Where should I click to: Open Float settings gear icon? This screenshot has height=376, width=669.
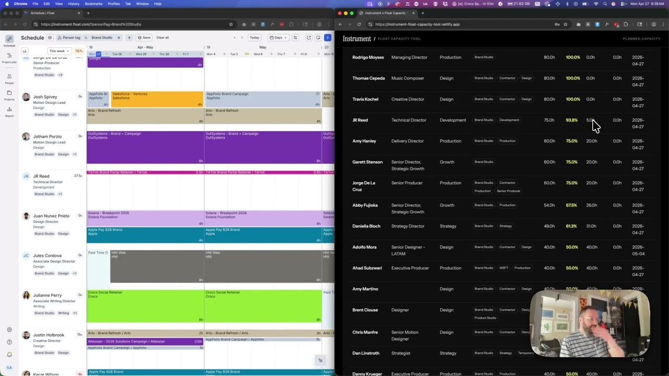tap(9, 330)
